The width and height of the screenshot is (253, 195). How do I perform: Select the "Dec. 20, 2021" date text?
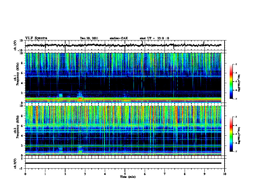coord(89,38)
